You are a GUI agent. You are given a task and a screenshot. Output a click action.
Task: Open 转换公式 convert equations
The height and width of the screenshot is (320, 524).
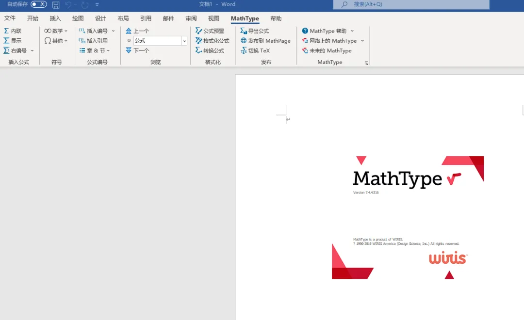[210, 50]
